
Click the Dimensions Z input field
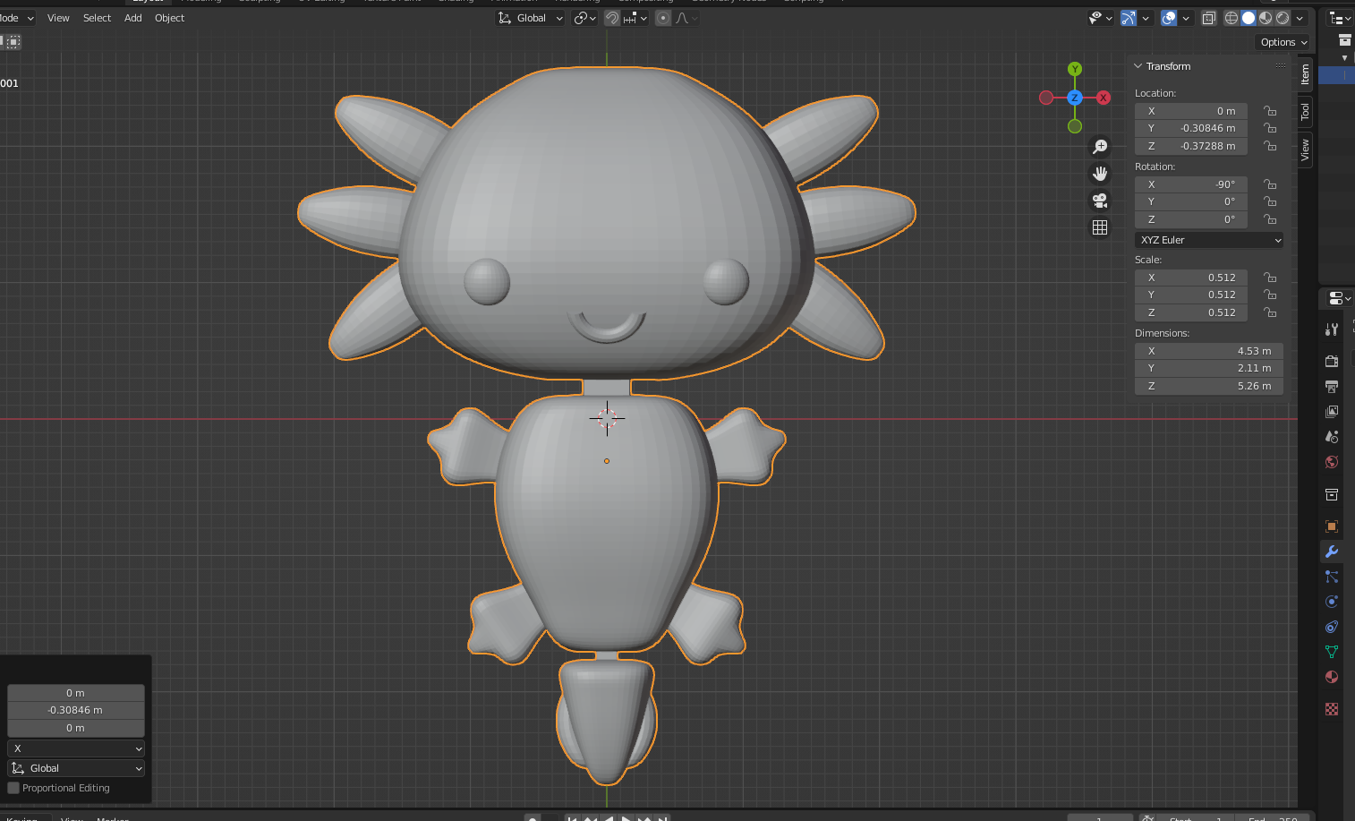coord(1209,386)
